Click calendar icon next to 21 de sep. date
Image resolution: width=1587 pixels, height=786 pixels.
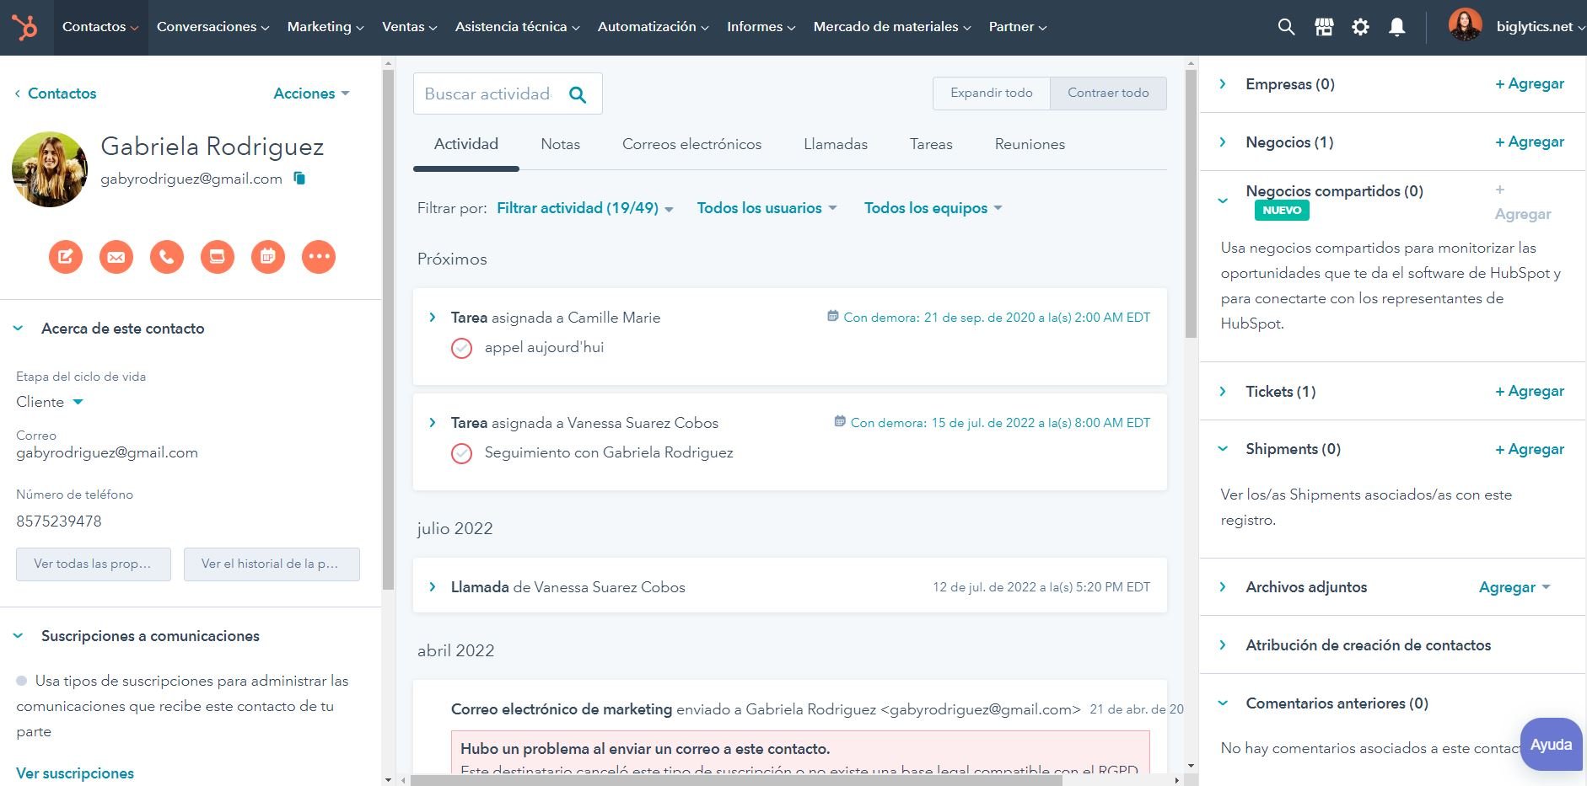point(833,316)
